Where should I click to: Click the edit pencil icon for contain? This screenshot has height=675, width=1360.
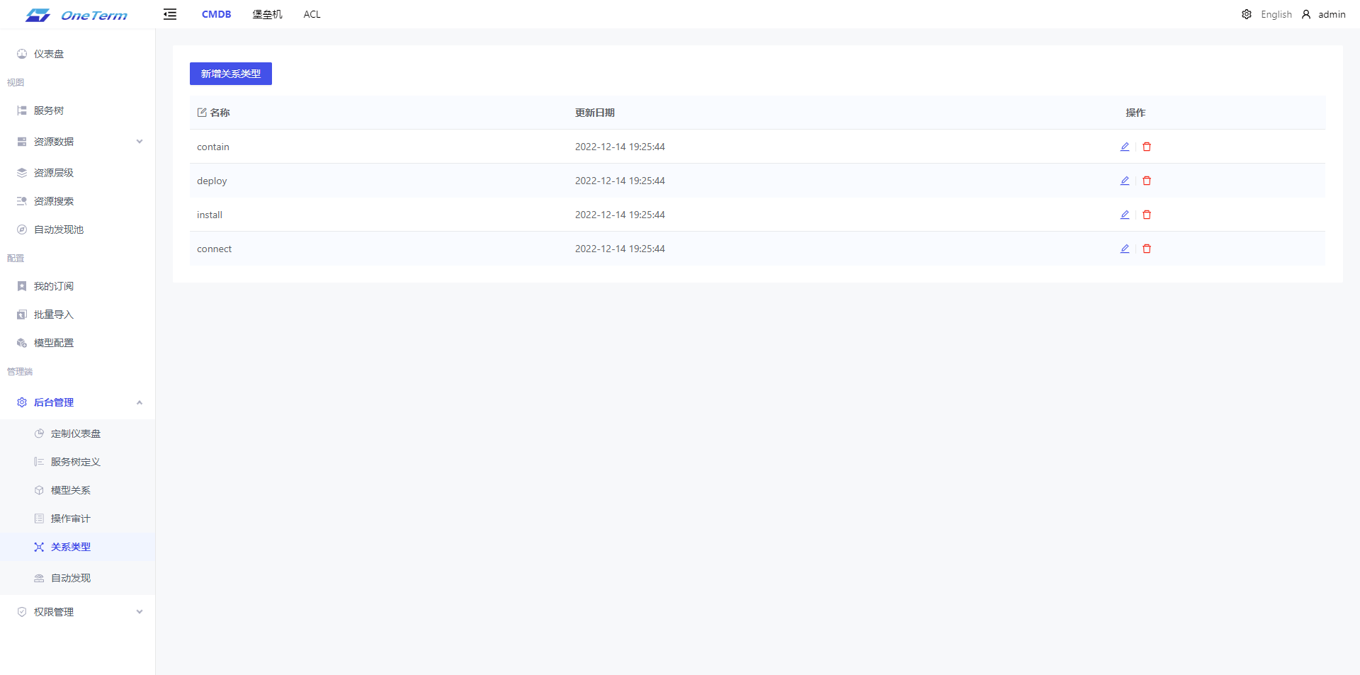[1124, 147]
